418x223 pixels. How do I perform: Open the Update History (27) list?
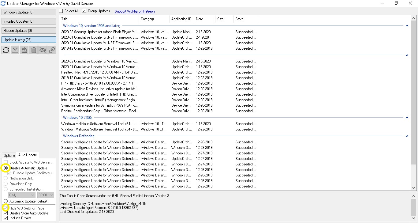click(x=29, y=40)
